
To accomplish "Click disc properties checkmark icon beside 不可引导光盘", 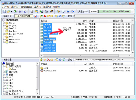I will click(35, 16).
